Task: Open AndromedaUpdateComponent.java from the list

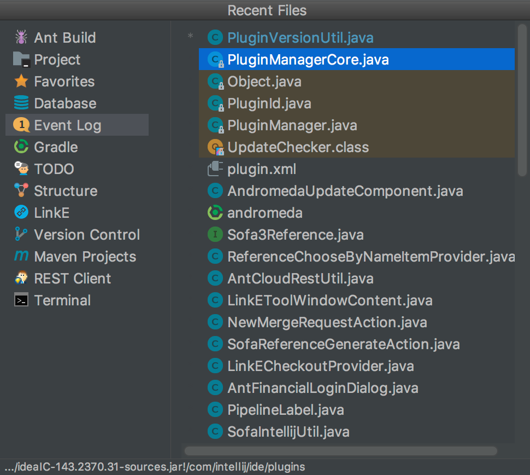Action: [x=357, y=190]
